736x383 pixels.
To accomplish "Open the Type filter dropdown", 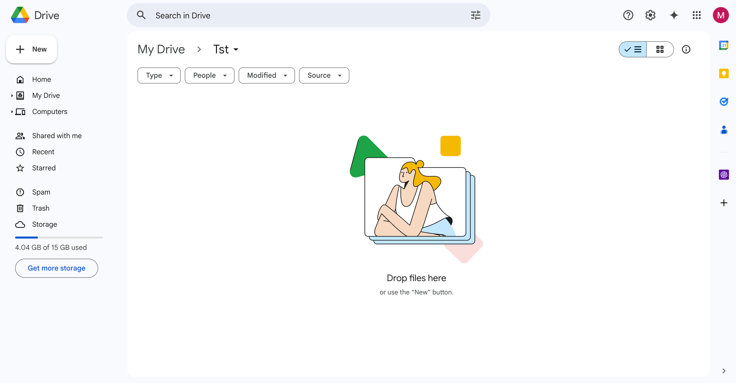I will click(159, 75).
